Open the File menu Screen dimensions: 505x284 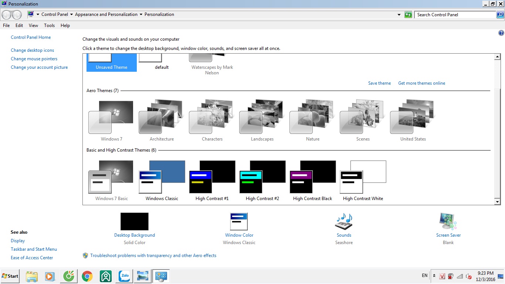(6, 26)
